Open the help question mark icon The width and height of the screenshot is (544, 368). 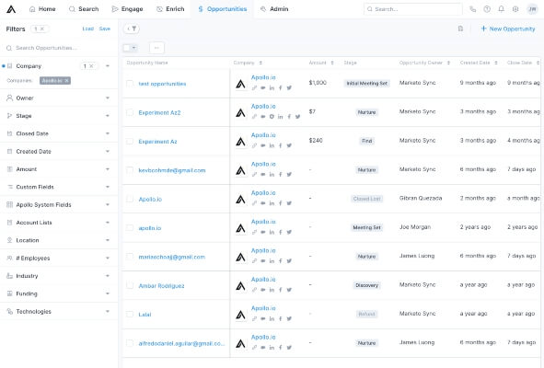pyautogui.click(x=487, y=9)
